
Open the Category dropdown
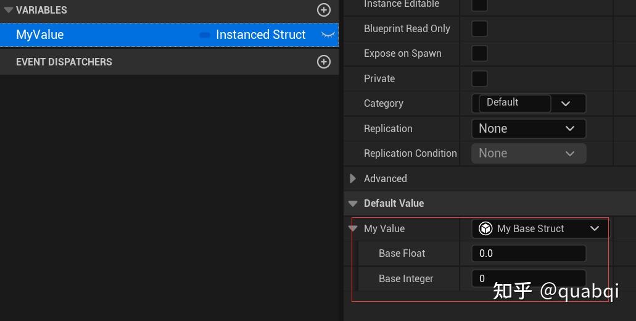click(x=566, y=104)
